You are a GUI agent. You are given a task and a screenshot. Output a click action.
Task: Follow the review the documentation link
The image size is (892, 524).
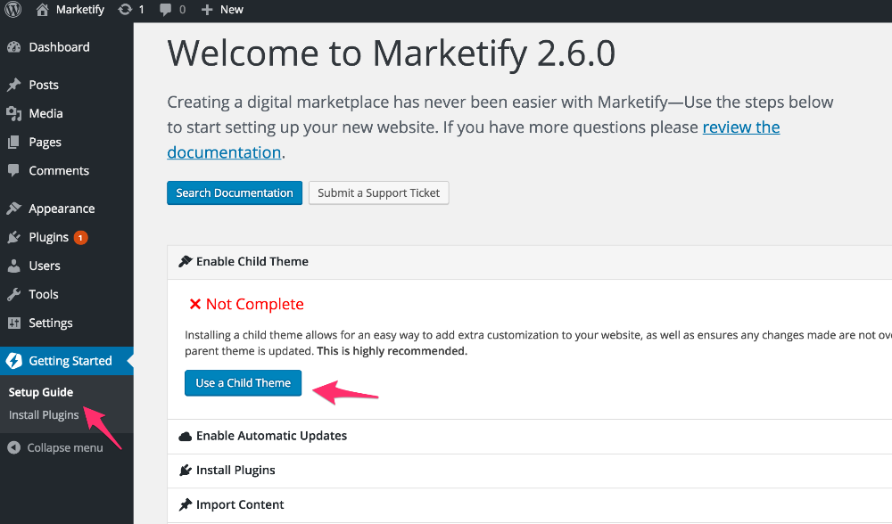click(x=740, y=127)
